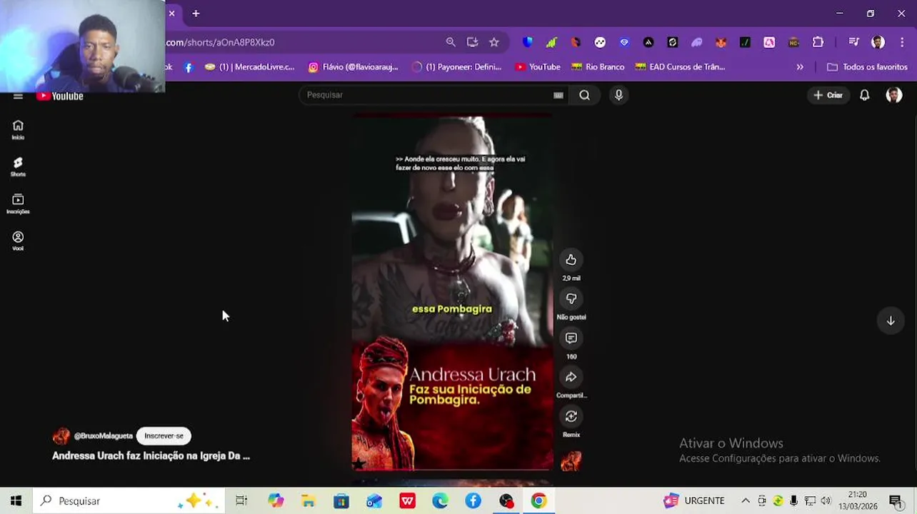This screenshot has width=917, height=514.
Task: Open the sound thumbnail below Remix
Action: (x=571, y=461)
